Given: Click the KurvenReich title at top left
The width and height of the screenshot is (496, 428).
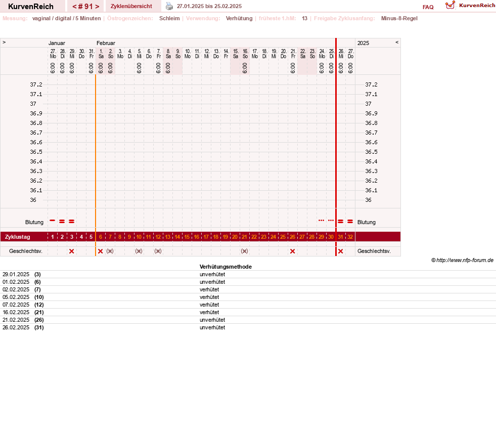Looking at the screenshot, I should [31, 7].
